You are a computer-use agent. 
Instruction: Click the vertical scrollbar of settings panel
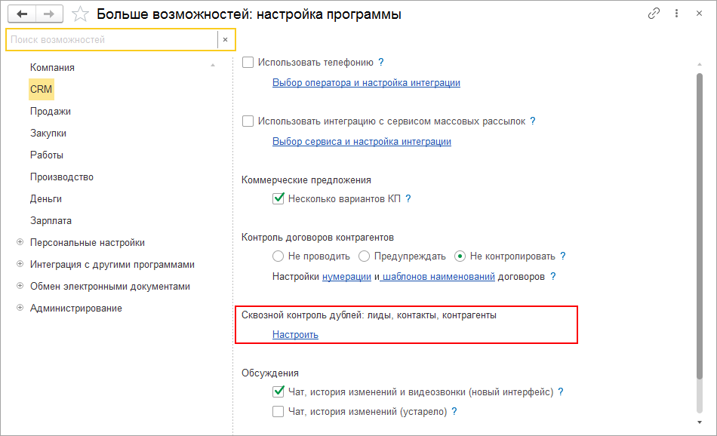(700, 226)
